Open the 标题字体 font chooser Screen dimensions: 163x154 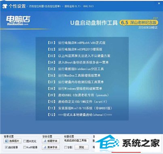click(51, 141)
